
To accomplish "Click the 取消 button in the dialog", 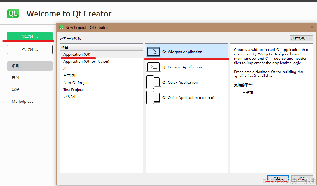I will click(x=302, y=179).
